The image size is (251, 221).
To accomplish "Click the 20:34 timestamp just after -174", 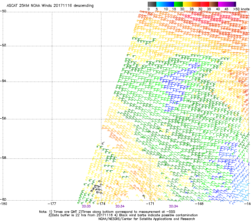I will pyautogui.click(x=120, y=206).
